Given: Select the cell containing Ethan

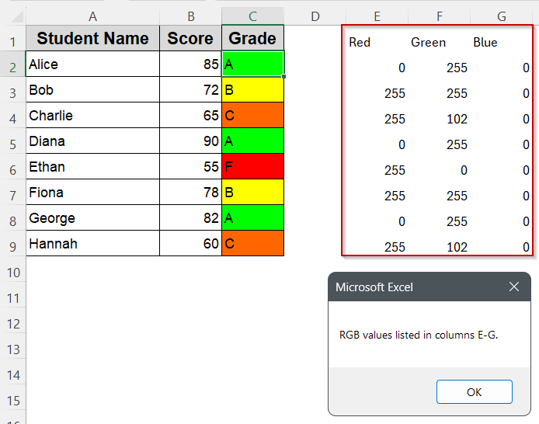Looking at the screenshot, I should tap(93, 166).
